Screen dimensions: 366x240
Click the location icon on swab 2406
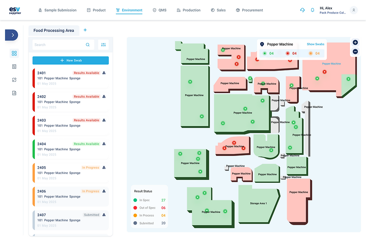(104, 191)
